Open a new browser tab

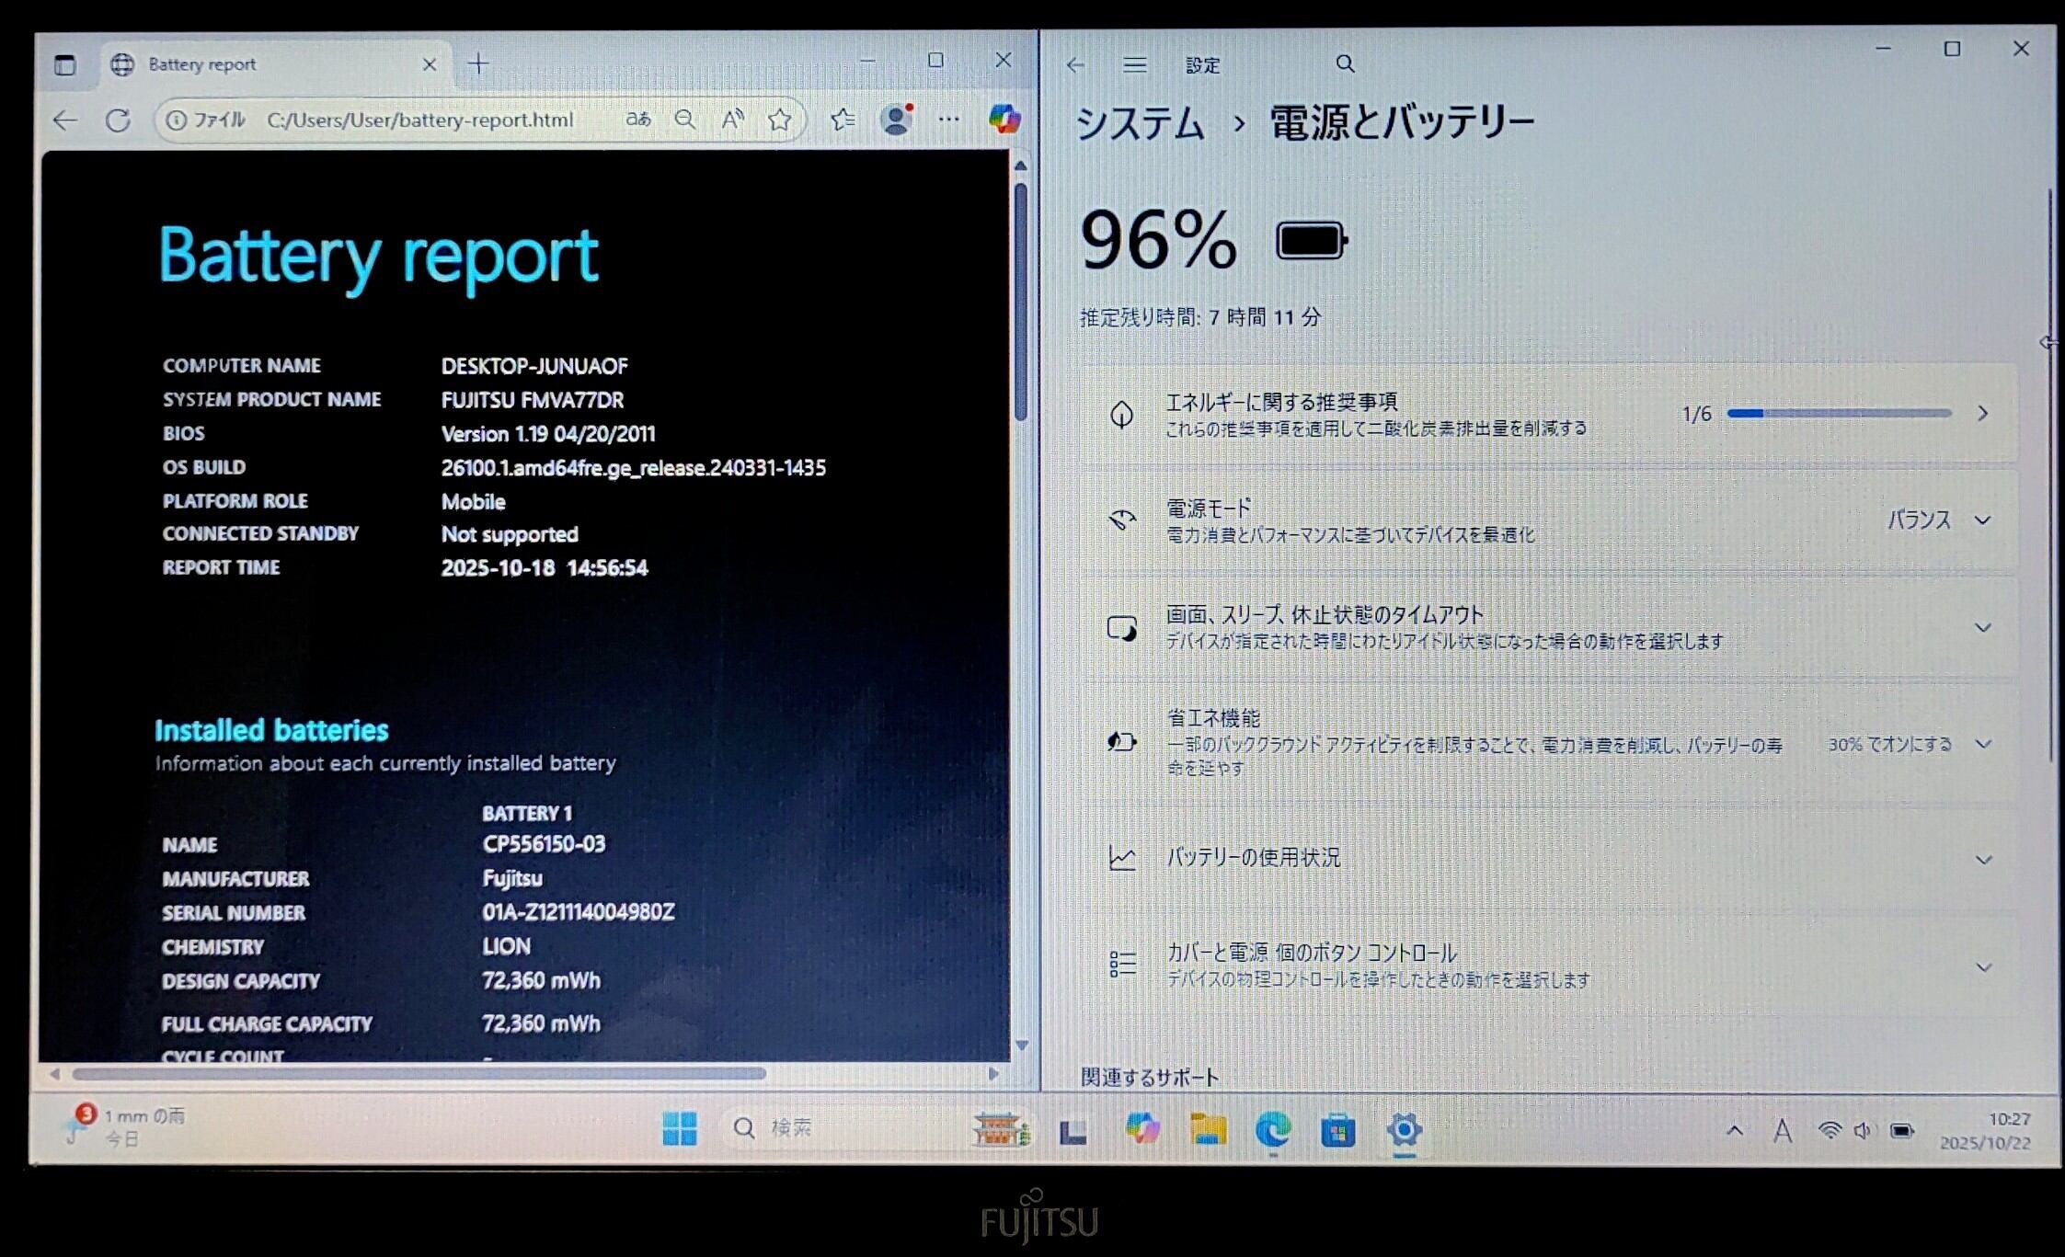point(478,64)
